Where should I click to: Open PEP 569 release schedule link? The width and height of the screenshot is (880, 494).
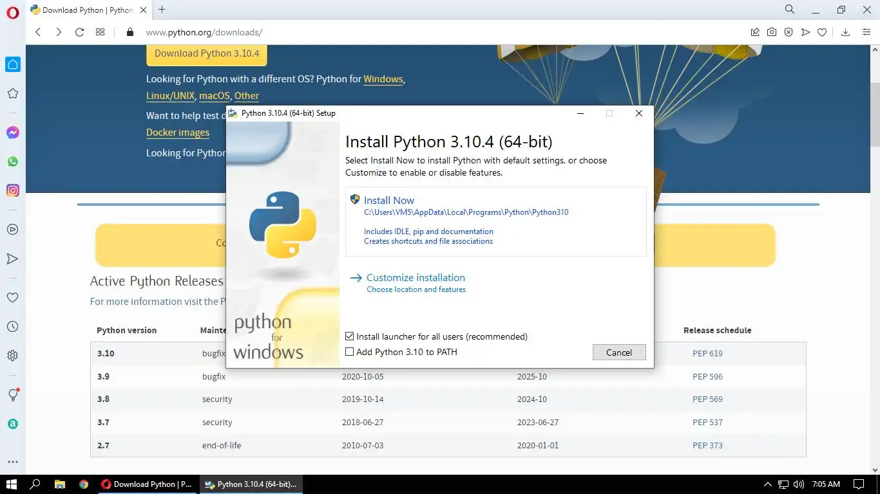click(707, 399)
